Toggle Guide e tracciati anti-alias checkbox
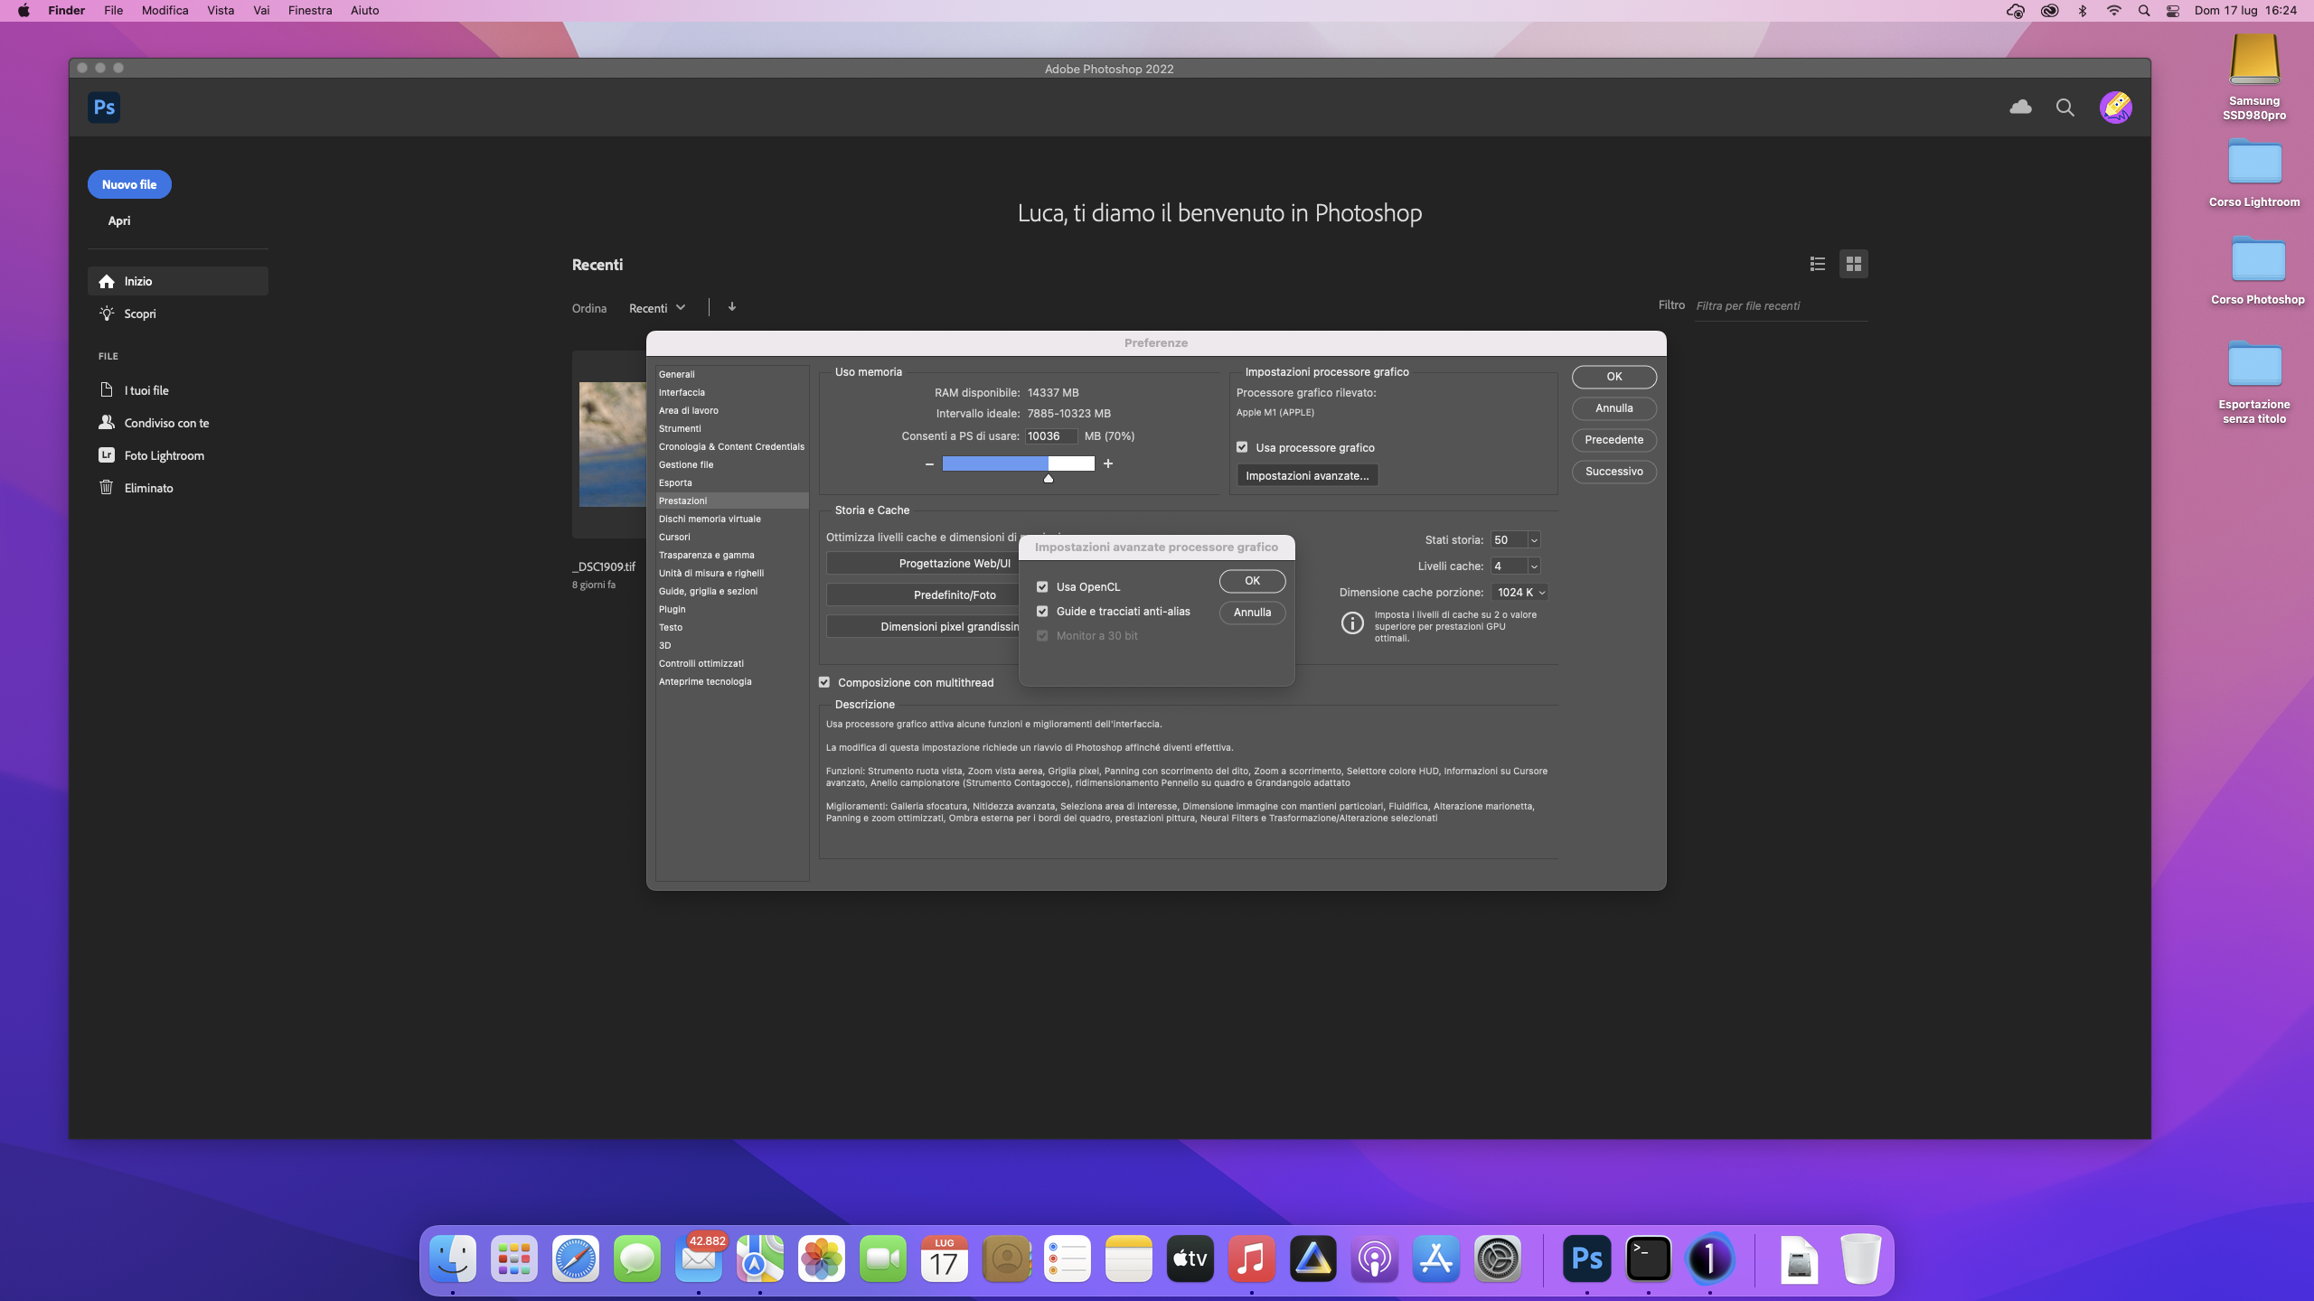The image size is (2314, 1301). click(x=1042, y=612)
